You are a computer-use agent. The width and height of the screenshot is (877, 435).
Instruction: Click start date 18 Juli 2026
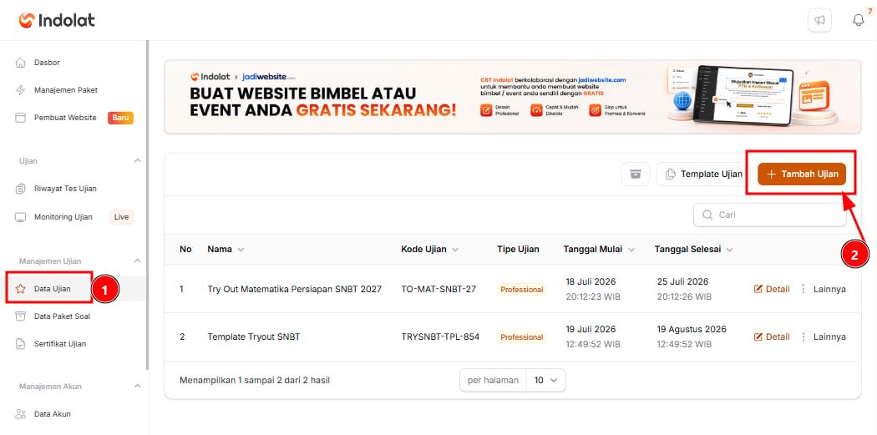pos(591,281)
